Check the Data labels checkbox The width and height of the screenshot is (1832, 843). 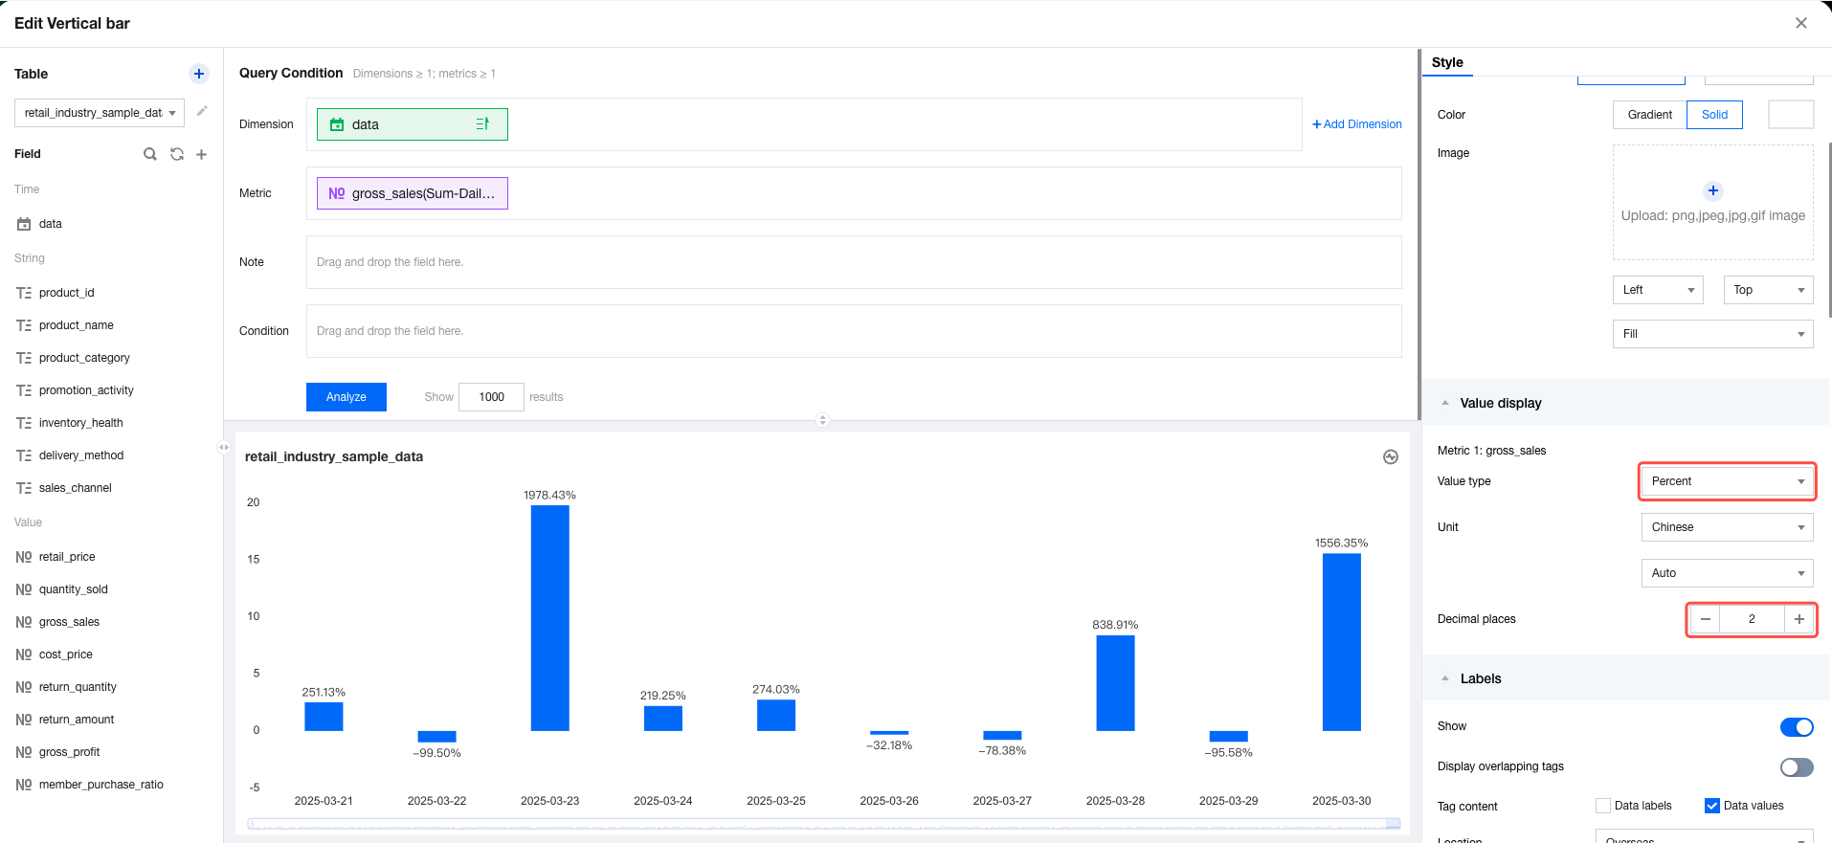pos(1603,806)
